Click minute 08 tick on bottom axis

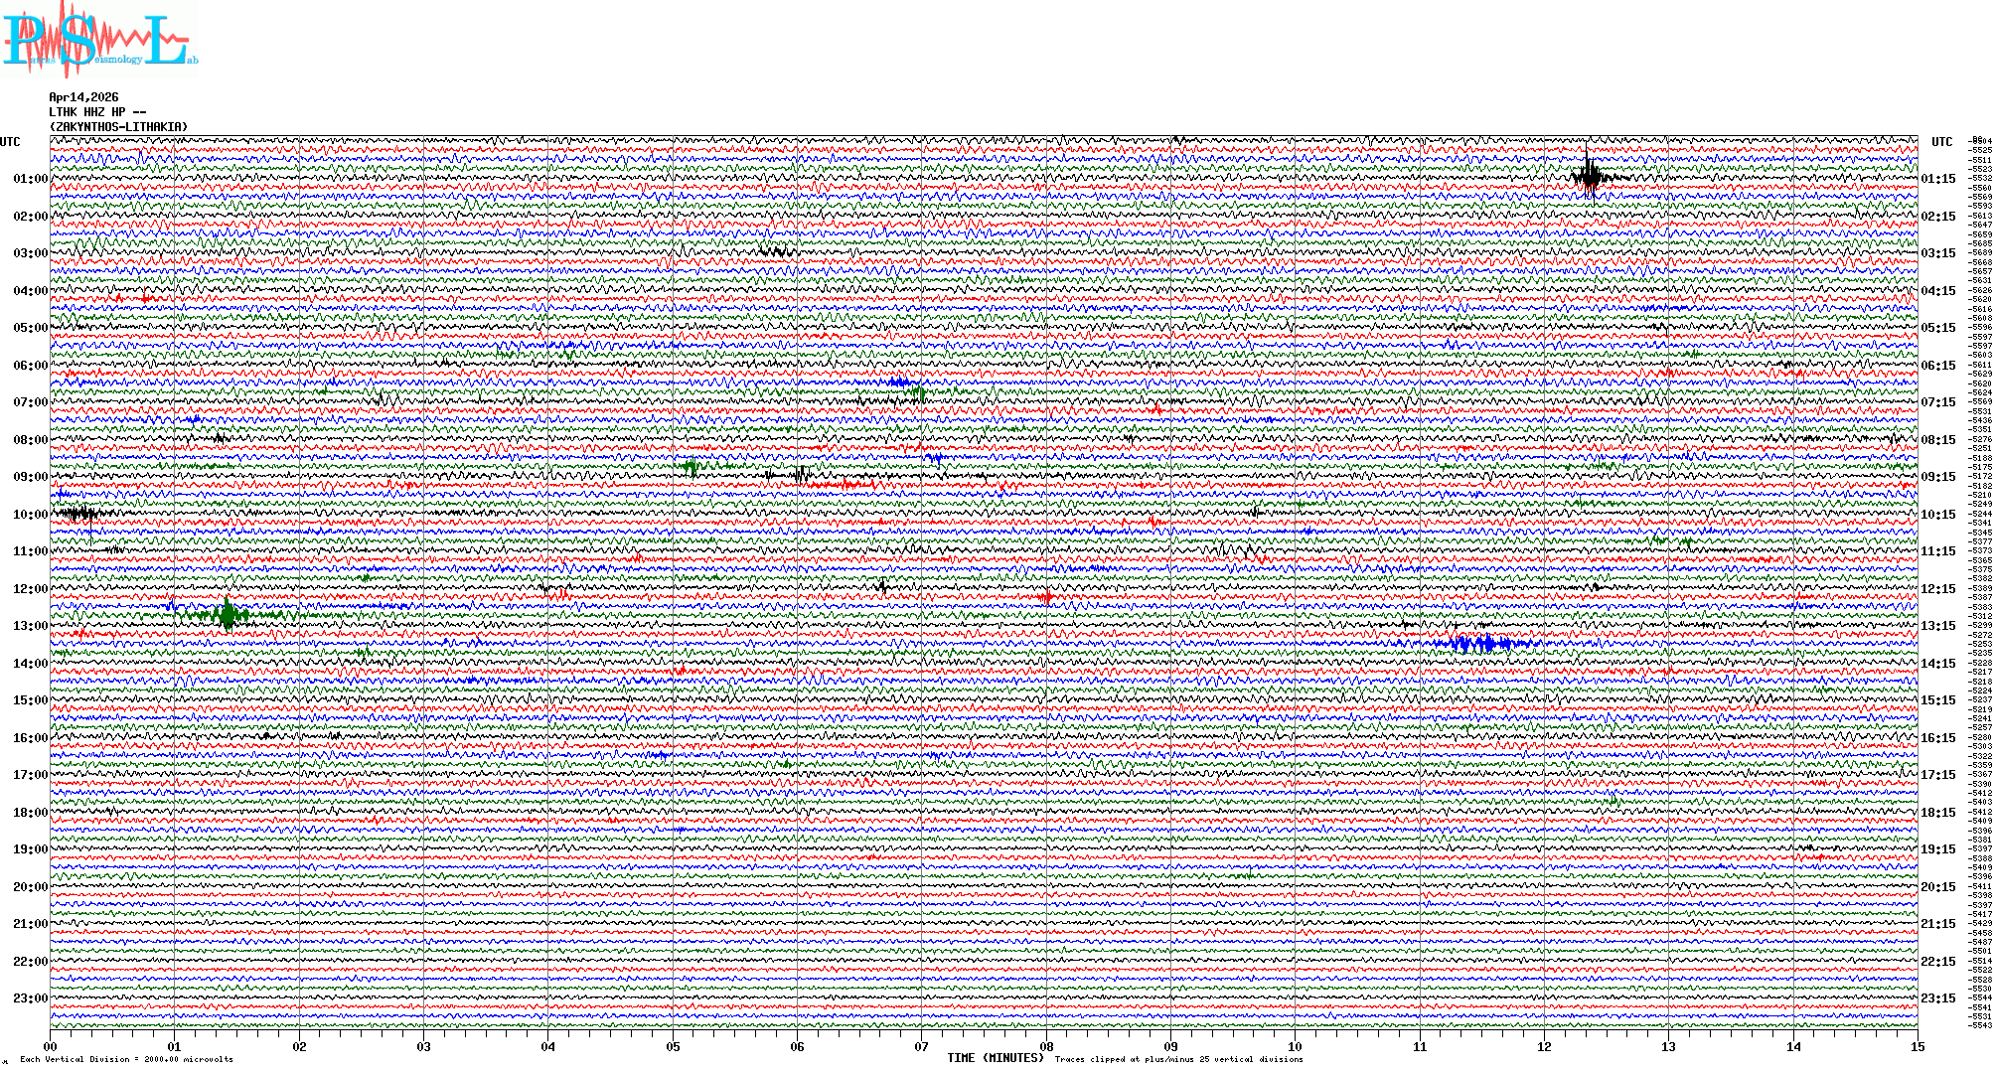click(x=1046, y=1046)
